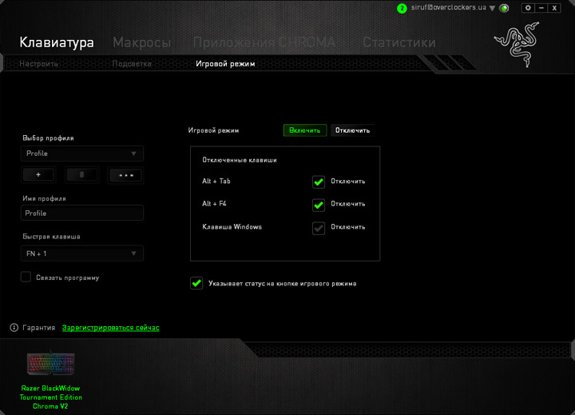Click Включить gaming mode button
Screen dimensions: 575x415
point(305,130)
